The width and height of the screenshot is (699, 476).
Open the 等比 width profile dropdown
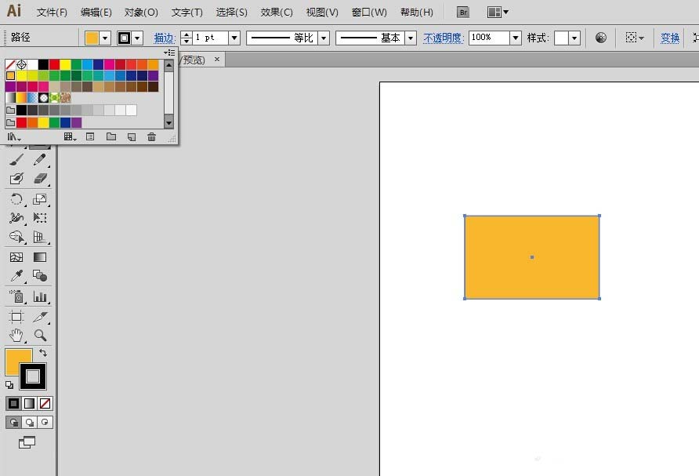(324, 38)
